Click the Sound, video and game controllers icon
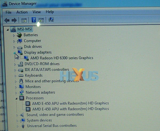This screenshot has height=131, width=160. pos(22,115)
